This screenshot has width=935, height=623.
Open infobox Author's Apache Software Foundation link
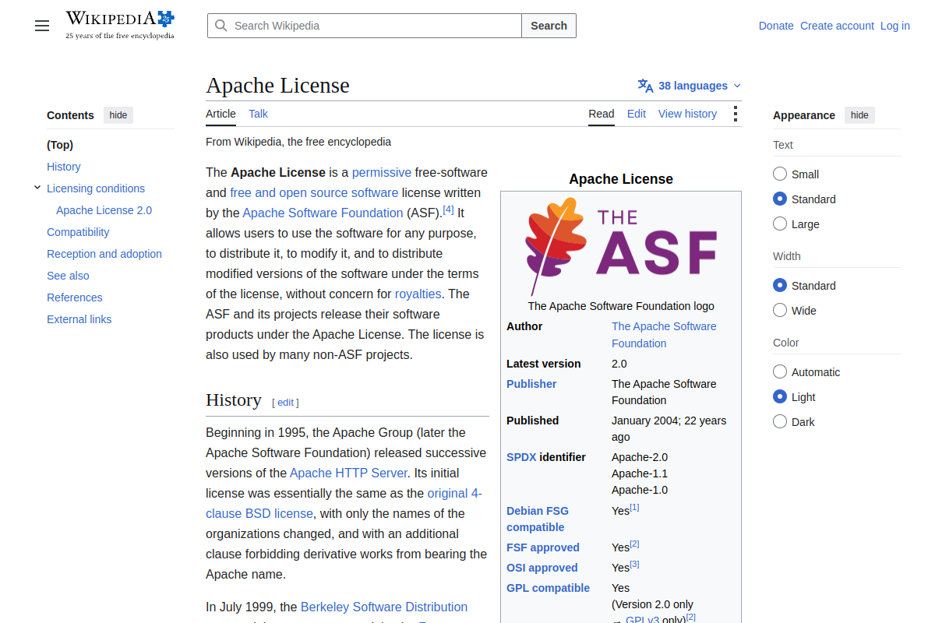[x=664, y=335]
